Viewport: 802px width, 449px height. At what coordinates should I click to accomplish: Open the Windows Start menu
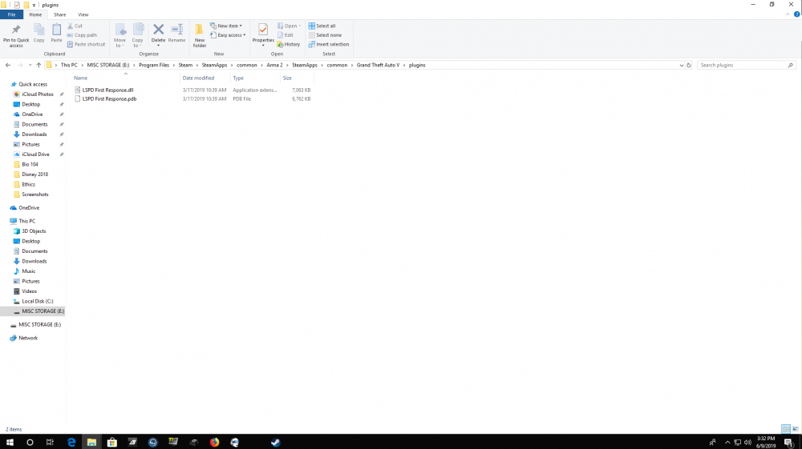click(x=10, y=442)
